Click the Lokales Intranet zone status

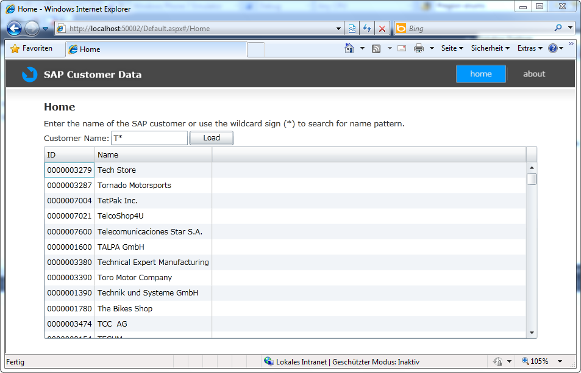click(x=341, y=361)
